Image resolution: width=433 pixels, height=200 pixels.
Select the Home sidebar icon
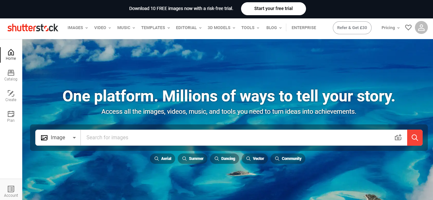click(11, 55)
